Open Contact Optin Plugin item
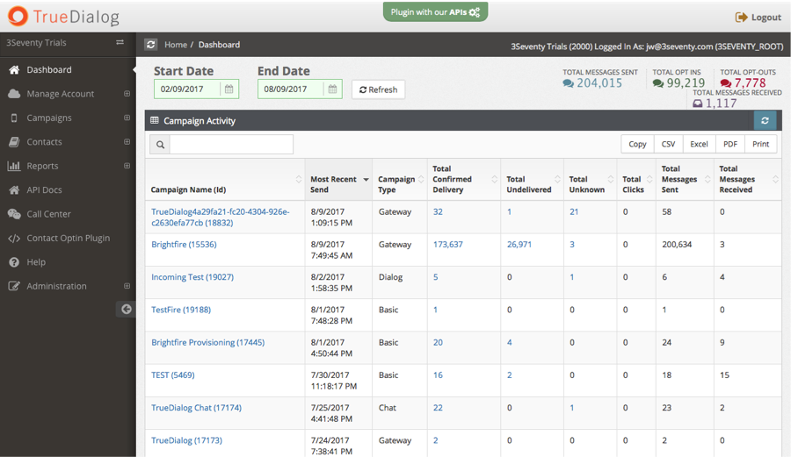 [x=68, y=238]
